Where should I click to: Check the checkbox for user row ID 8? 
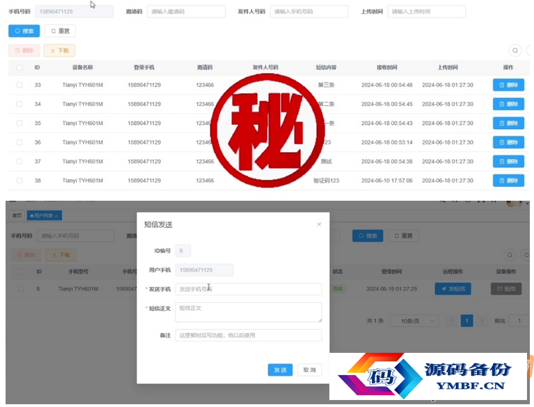pos(22,289)
